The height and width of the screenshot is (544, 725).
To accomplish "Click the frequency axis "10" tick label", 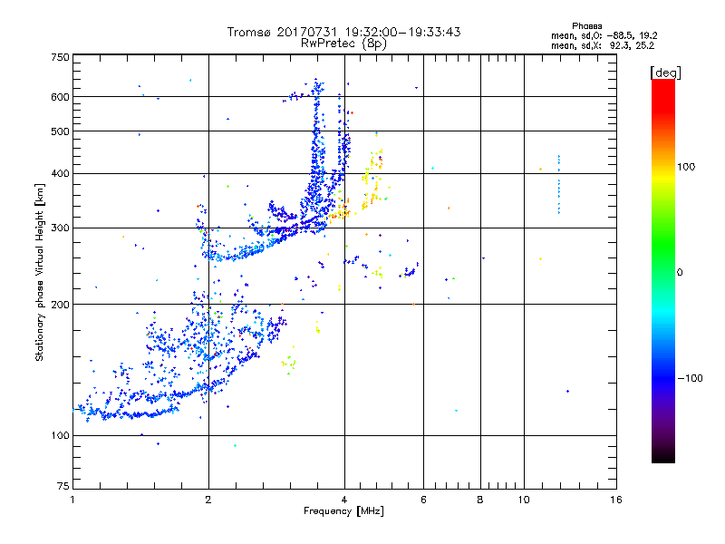I will click(x=524, y=500).
